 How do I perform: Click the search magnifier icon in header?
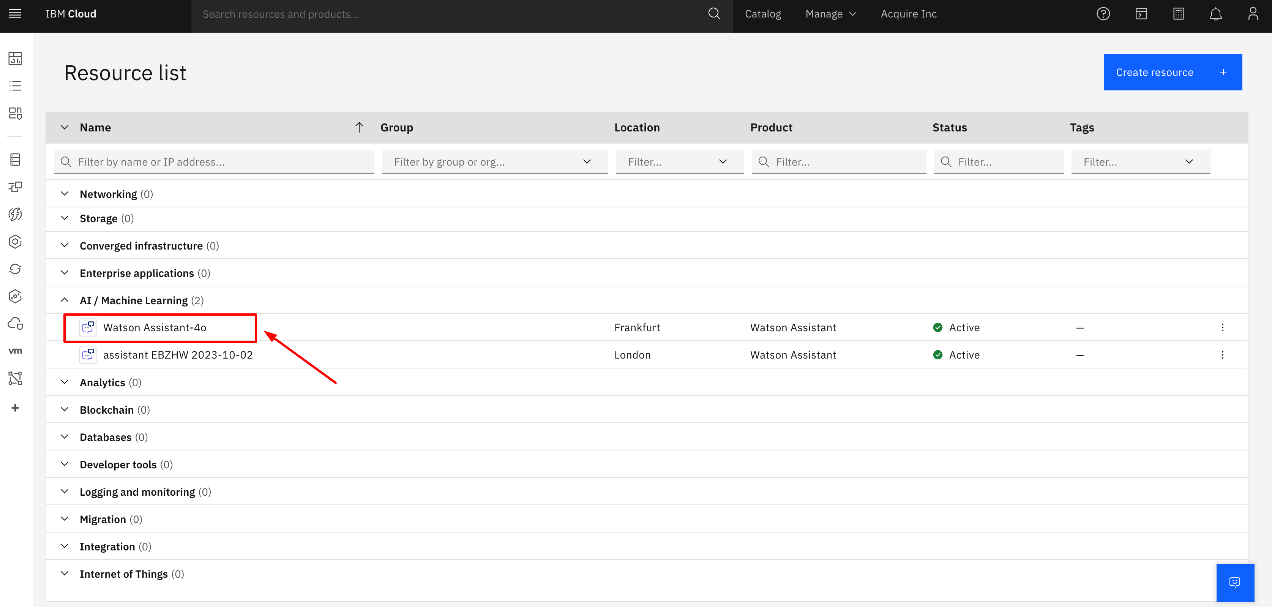pos(714,14)
